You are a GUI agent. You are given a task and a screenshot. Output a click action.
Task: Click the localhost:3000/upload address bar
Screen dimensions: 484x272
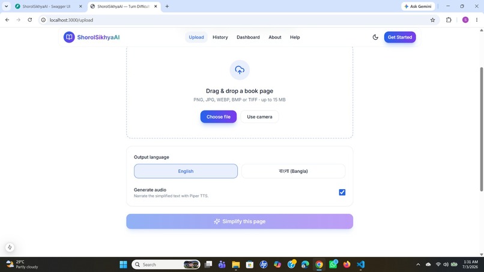point(238,20)
